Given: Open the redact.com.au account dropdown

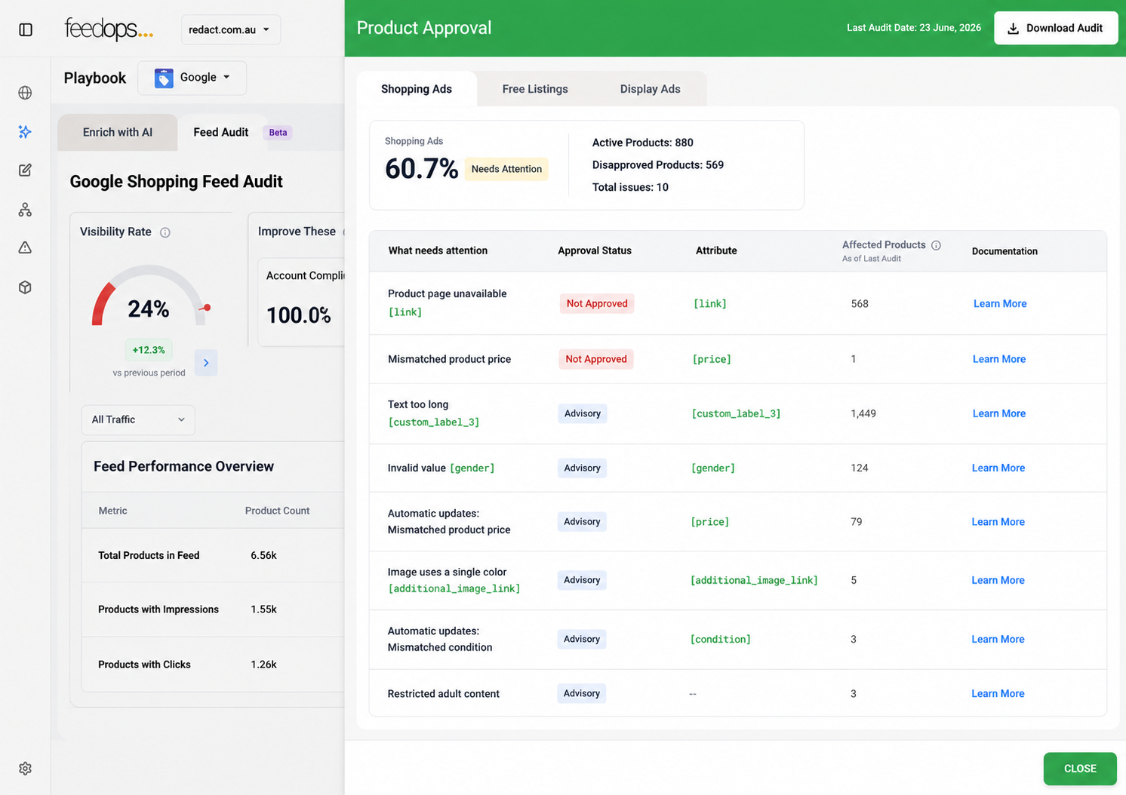Looking at the screenshot, I should pos(230,29).
